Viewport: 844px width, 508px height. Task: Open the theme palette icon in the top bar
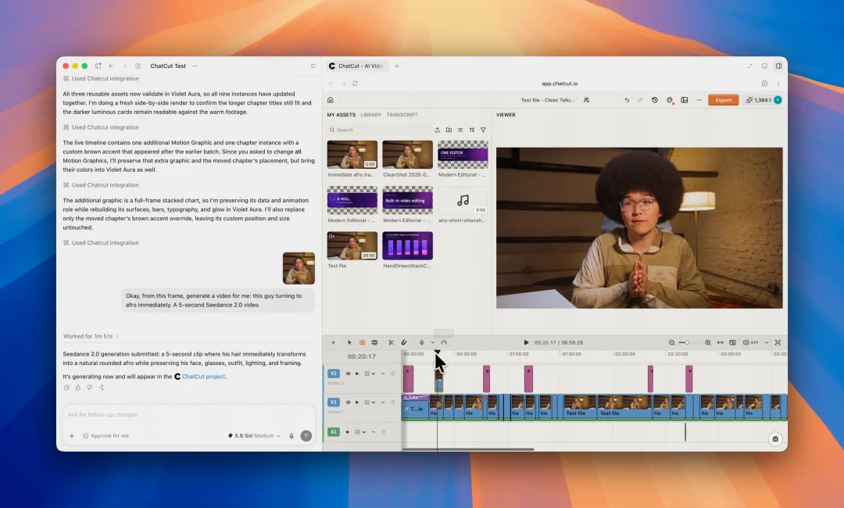[670, 100]
